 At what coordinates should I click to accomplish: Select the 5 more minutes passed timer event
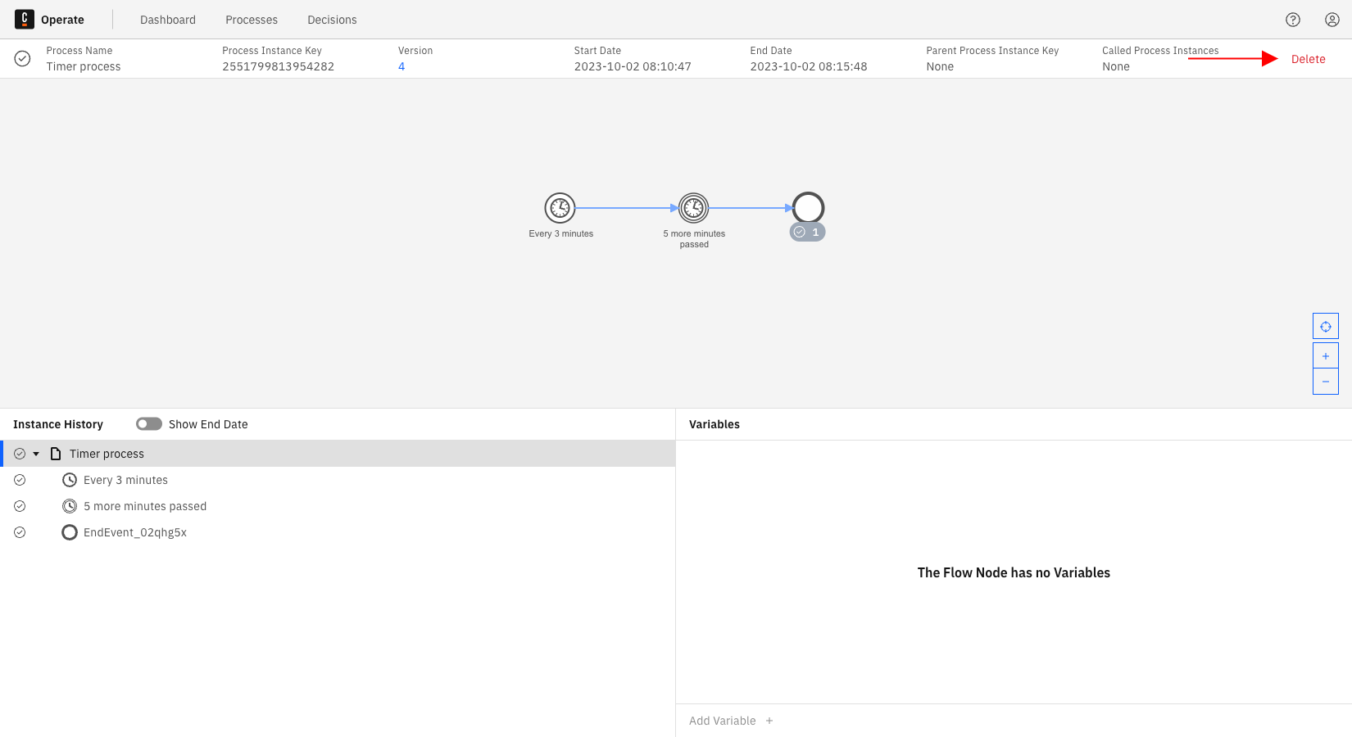694,208
